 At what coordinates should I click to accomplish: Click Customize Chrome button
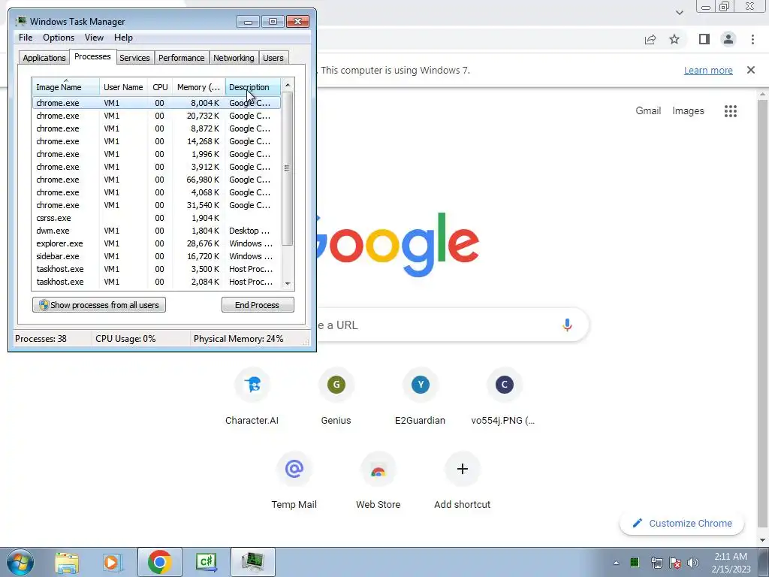point(682,523)
